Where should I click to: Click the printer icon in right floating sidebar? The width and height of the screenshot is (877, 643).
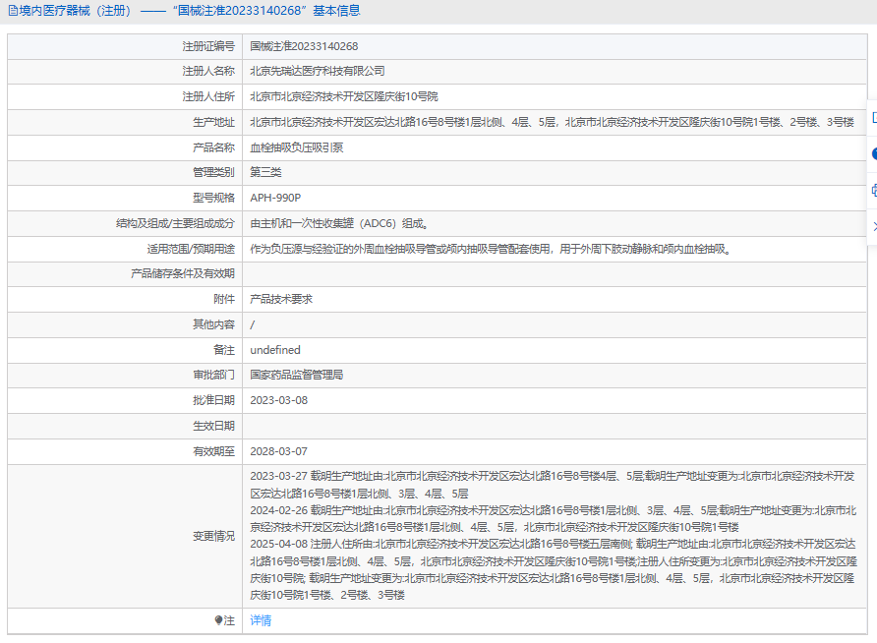pos(873,190)
